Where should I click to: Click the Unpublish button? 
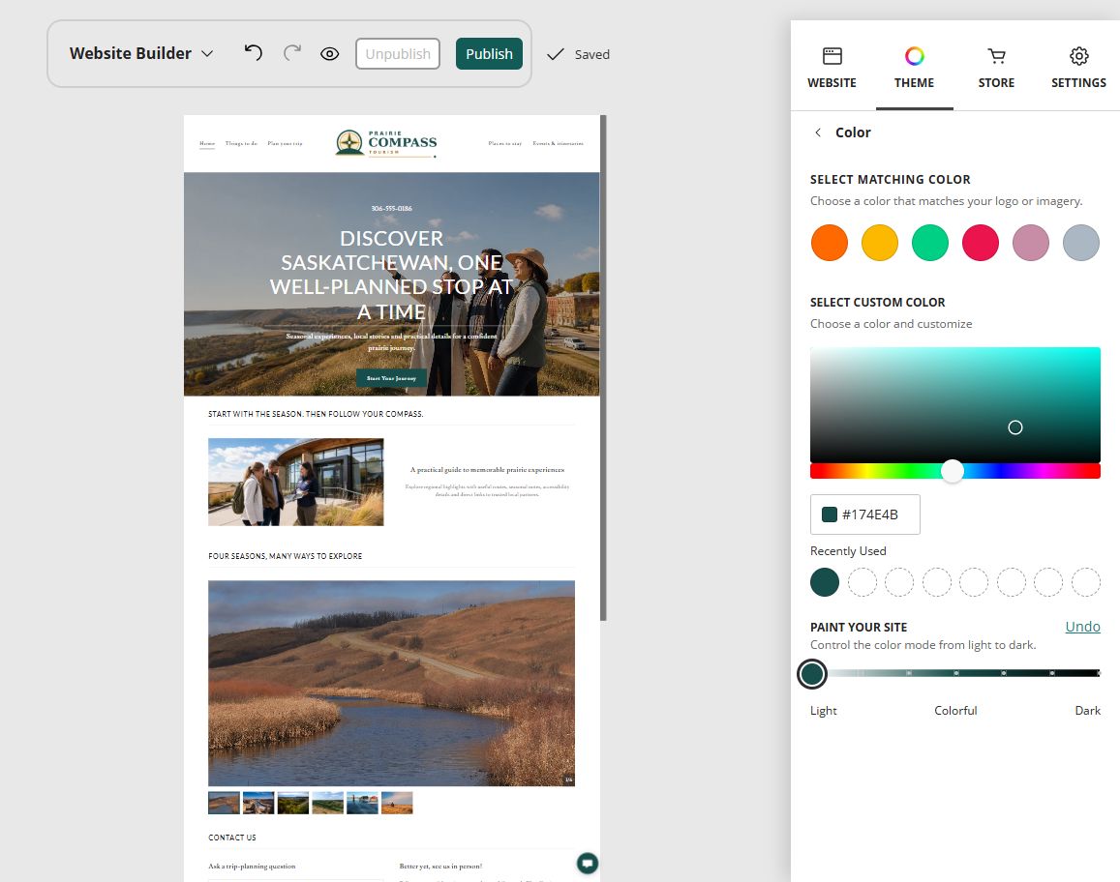pos(398,53)
